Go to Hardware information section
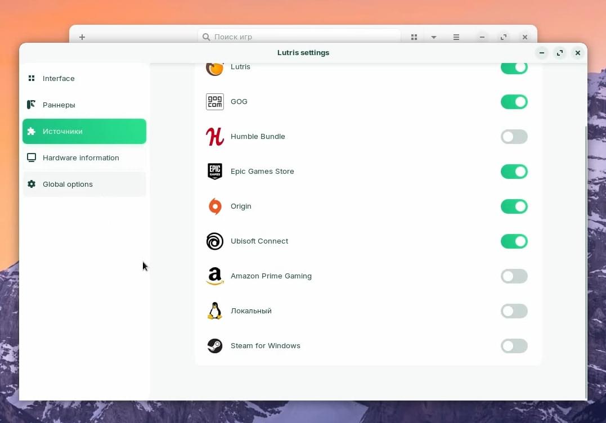The height and width of the screenshot is (423, 606). [x=84, y=157]
